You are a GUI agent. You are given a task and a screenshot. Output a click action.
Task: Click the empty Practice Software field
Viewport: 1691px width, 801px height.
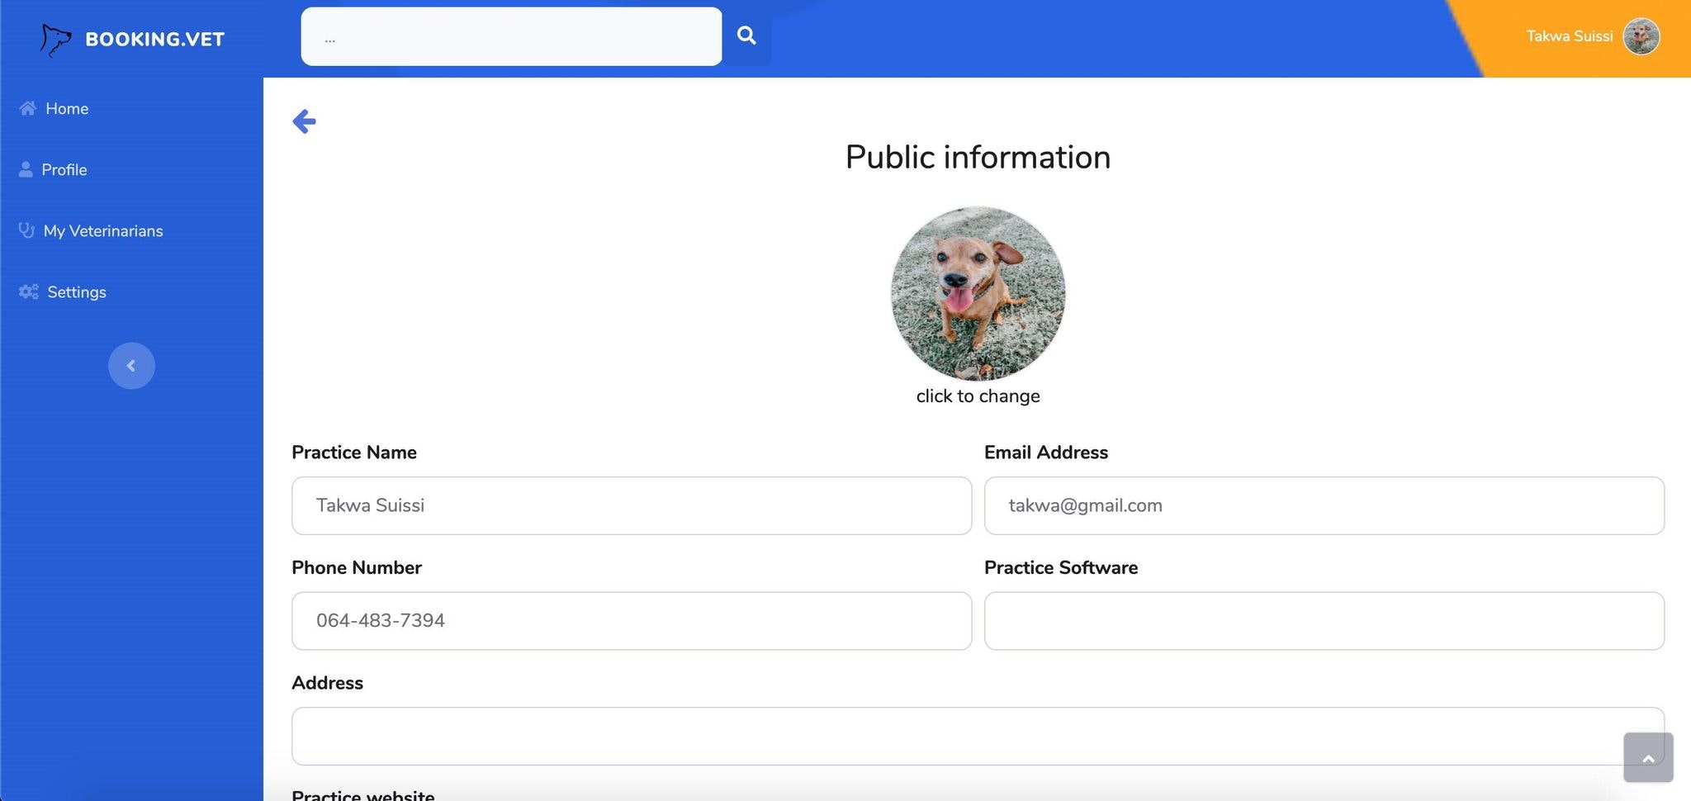[1324, 621]
